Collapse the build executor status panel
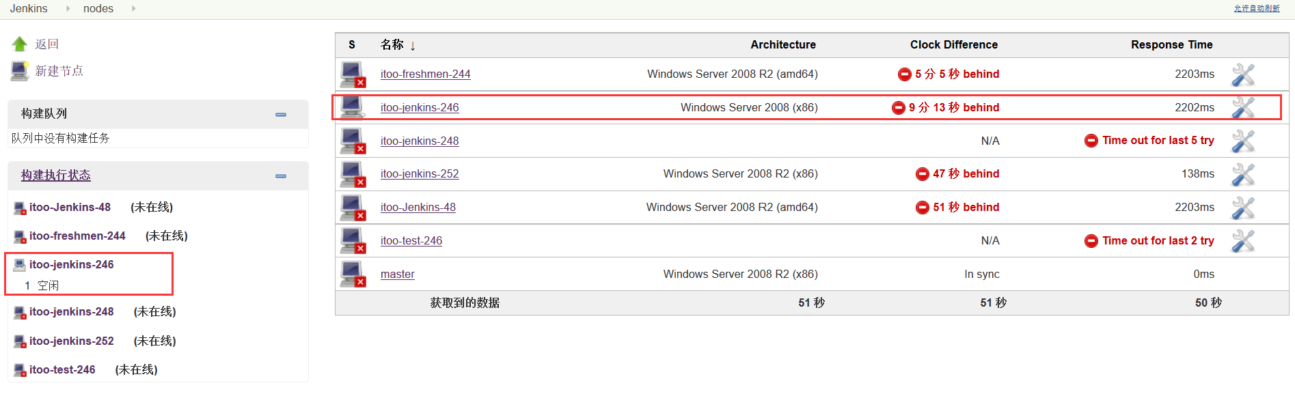 click(280, 176)
